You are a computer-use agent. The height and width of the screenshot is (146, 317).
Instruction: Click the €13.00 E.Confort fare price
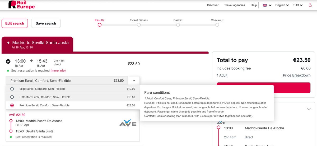(x=131, y=97)
